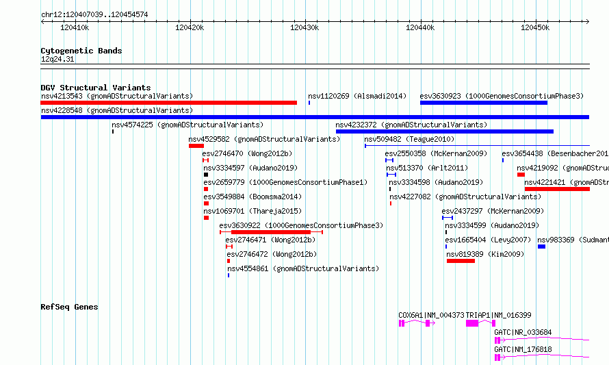Click the nsv4213543 gnomAD variant label
The width and height of the screenshot is (609, 365).
click(x=117, y=96)
